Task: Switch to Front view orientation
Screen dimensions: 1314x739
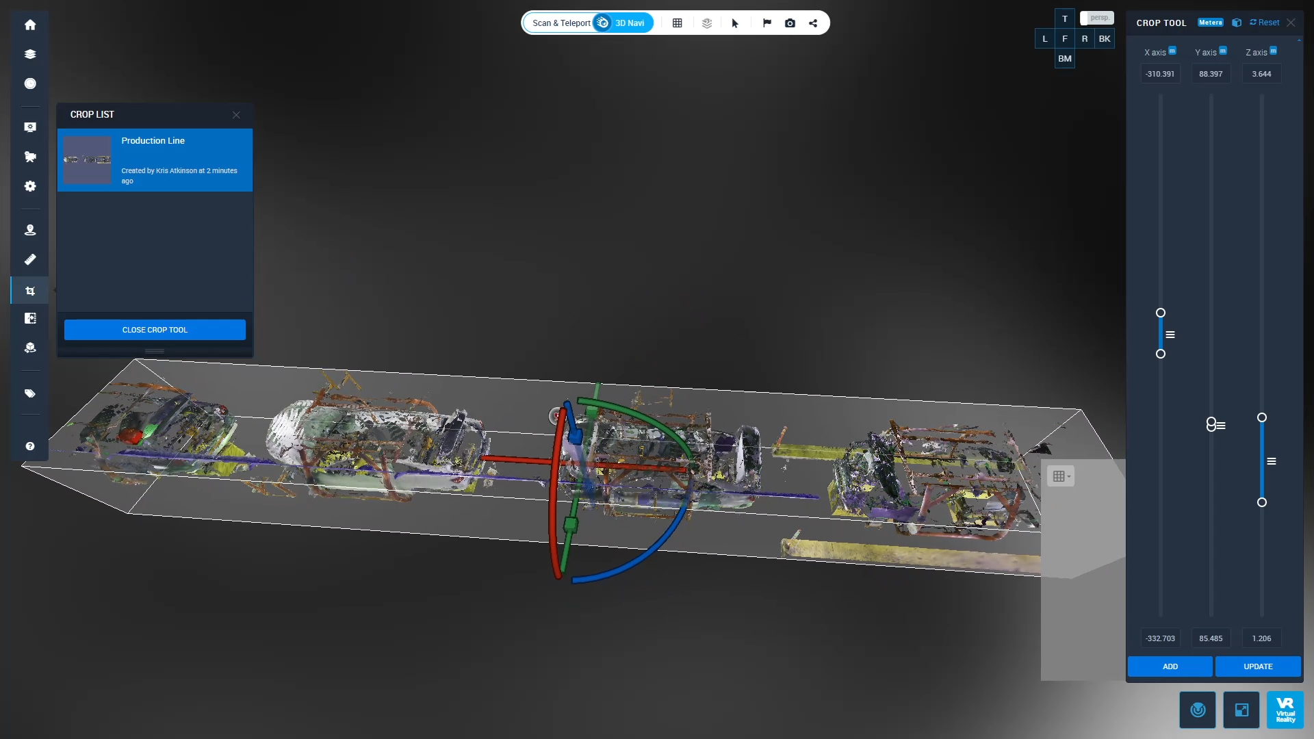Action: [1065, 39]
